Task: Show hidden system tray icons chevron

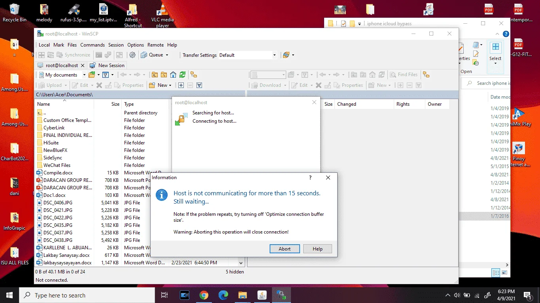Action: tap(448, 295)
